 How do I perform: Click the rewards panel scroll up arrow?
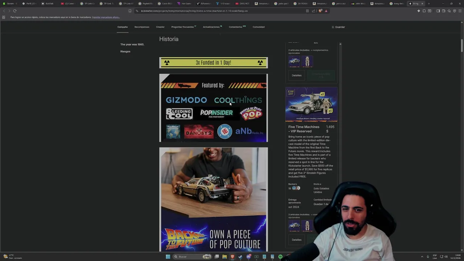pos(340,44)
